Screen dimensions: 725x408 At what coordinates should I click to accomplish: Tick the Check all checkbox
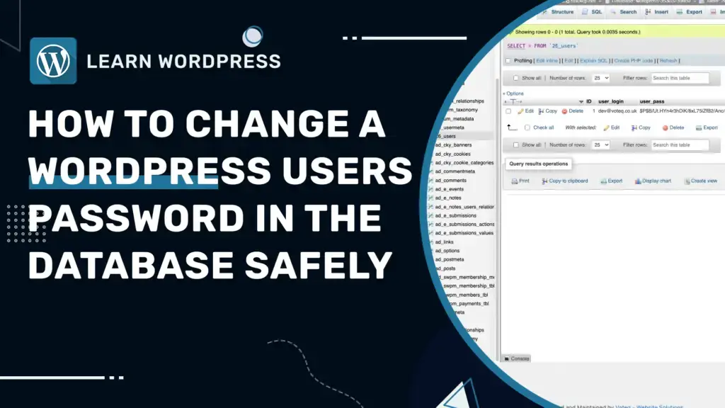click(527, 127)
